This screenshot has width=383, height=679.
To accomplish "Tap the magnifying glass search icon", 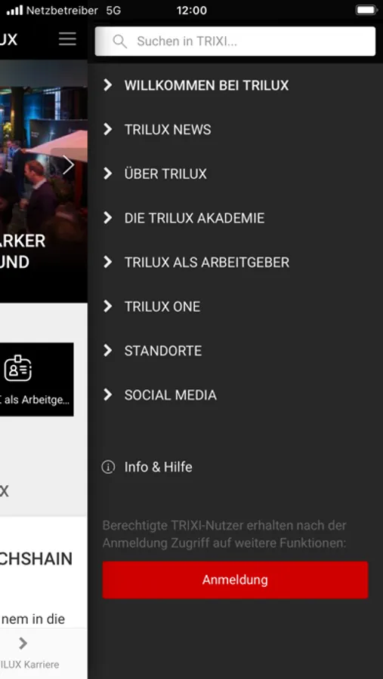I will click(x=119, y=41).
